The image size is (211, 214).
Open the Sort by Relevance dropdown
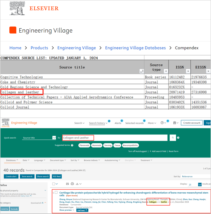[x=196, y=177]
